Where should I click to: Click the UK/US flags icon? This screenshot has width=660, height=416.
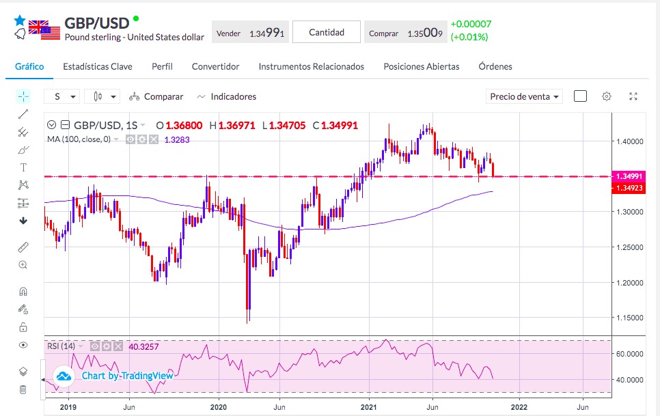(x=44, y=29)
